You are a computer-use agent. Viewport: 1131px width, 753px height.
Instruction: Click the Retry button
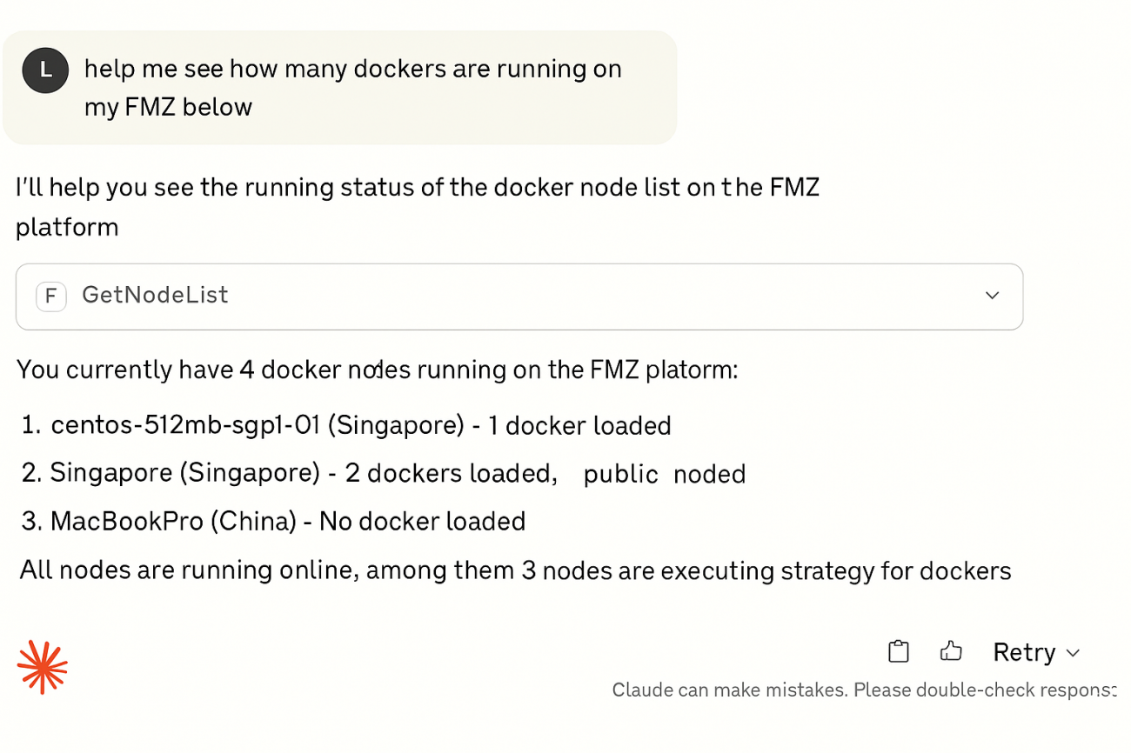pos(1024,652)
